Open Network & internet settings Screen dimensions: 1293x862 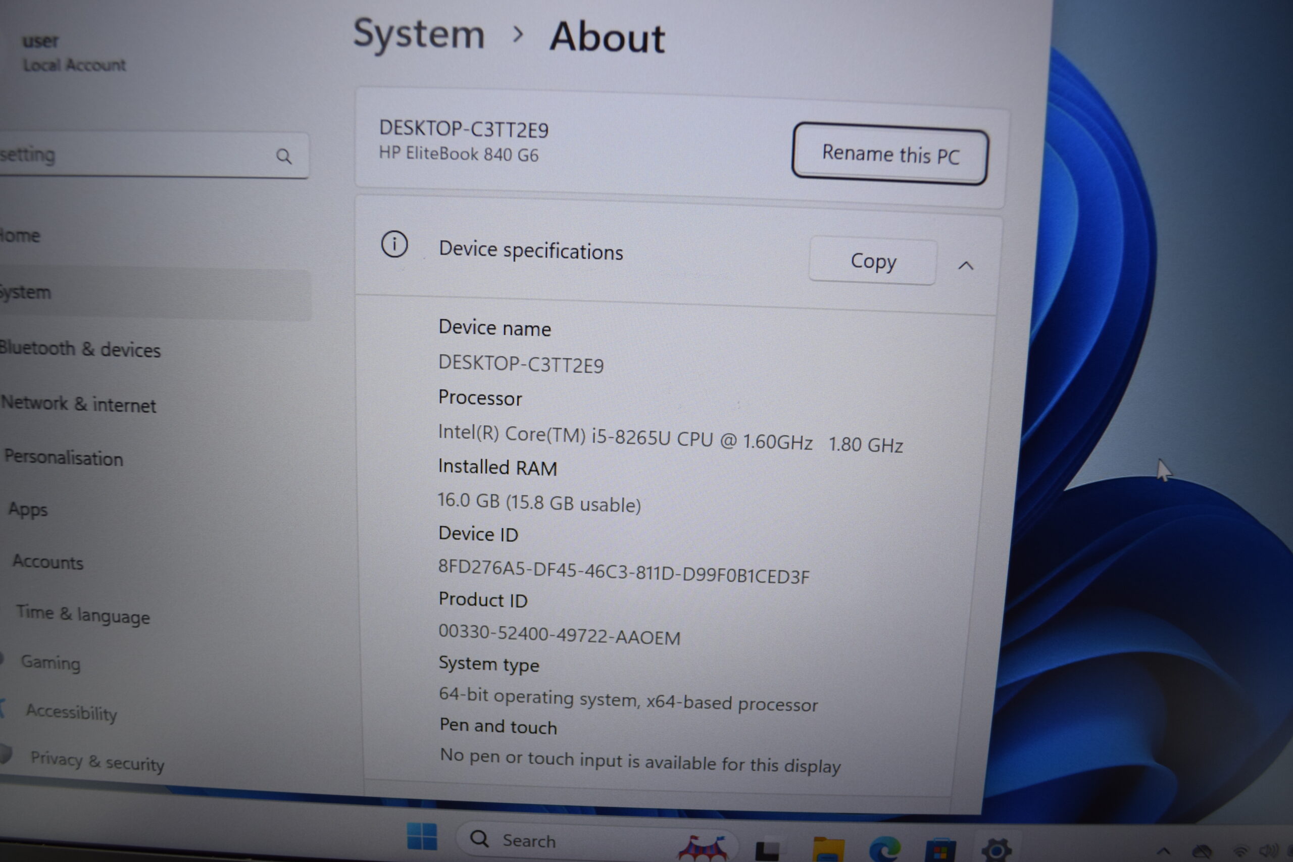point(79,403)
